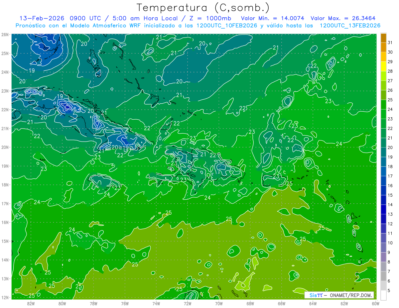Select the '13-Feb-2026' date text
The image size is (399, 308).
[42, 18]
